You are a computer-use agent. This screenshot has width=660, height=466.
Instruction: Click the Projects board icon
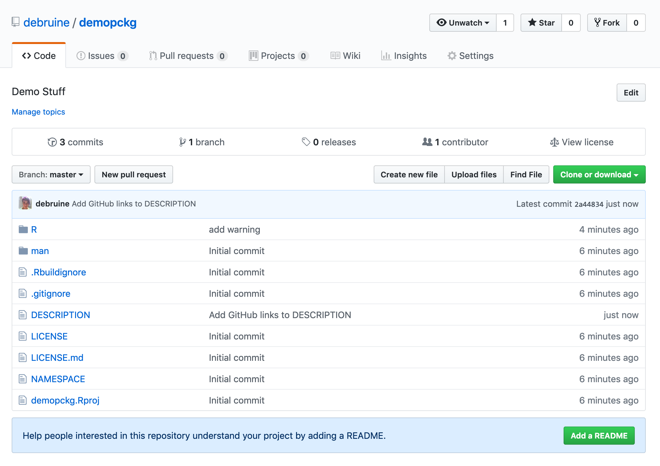[253, 56]
